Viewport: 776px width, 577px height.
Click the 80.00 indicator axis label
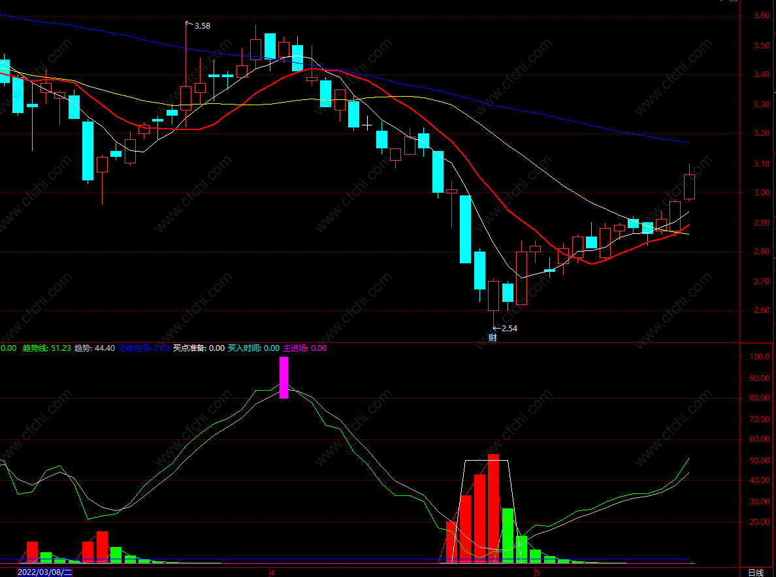tap(760, 398)
